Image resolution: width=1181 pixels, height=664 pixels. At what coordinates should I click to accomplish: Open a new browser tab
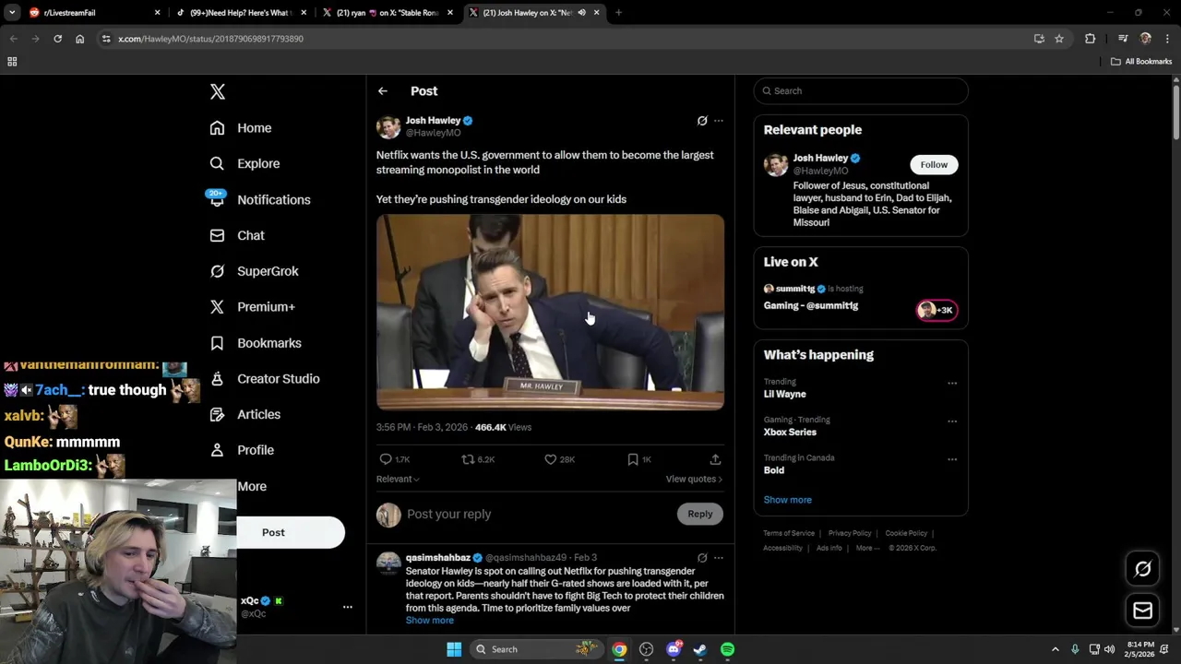click(619, 13)
